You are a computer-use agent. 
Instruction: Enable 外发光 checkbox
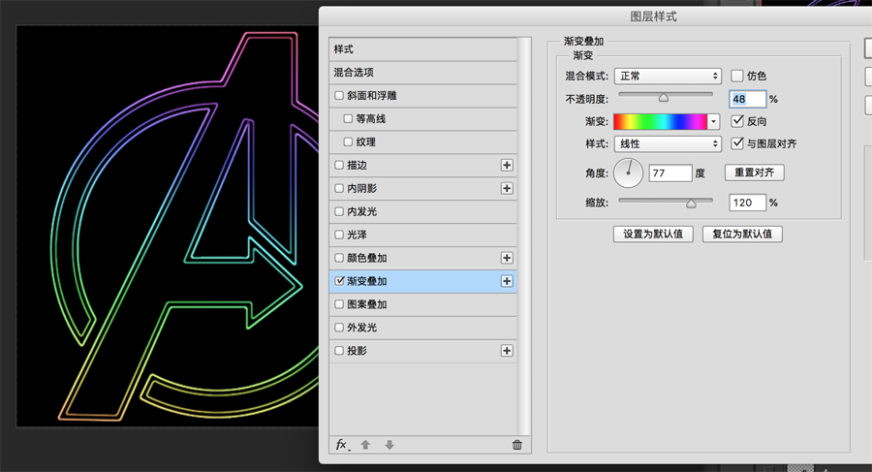[339, 328]
